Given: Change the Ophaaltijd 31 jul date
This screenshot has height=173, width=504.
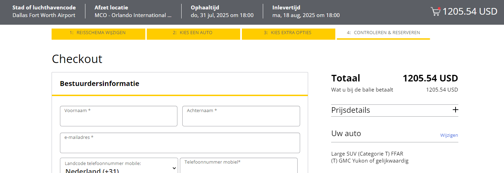Looking at the screenshot, I should coord(222,15).
